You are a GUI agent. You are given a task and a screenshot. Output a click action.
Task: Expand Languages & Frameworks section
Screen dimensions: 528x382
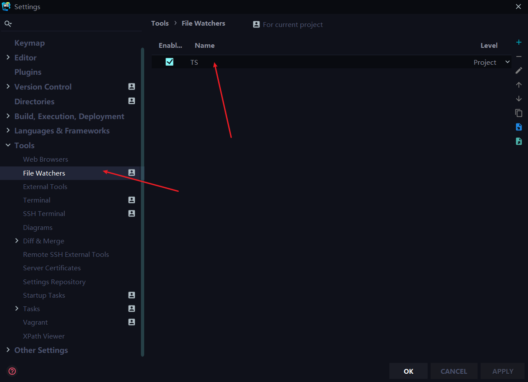click(x=8, y=130)
